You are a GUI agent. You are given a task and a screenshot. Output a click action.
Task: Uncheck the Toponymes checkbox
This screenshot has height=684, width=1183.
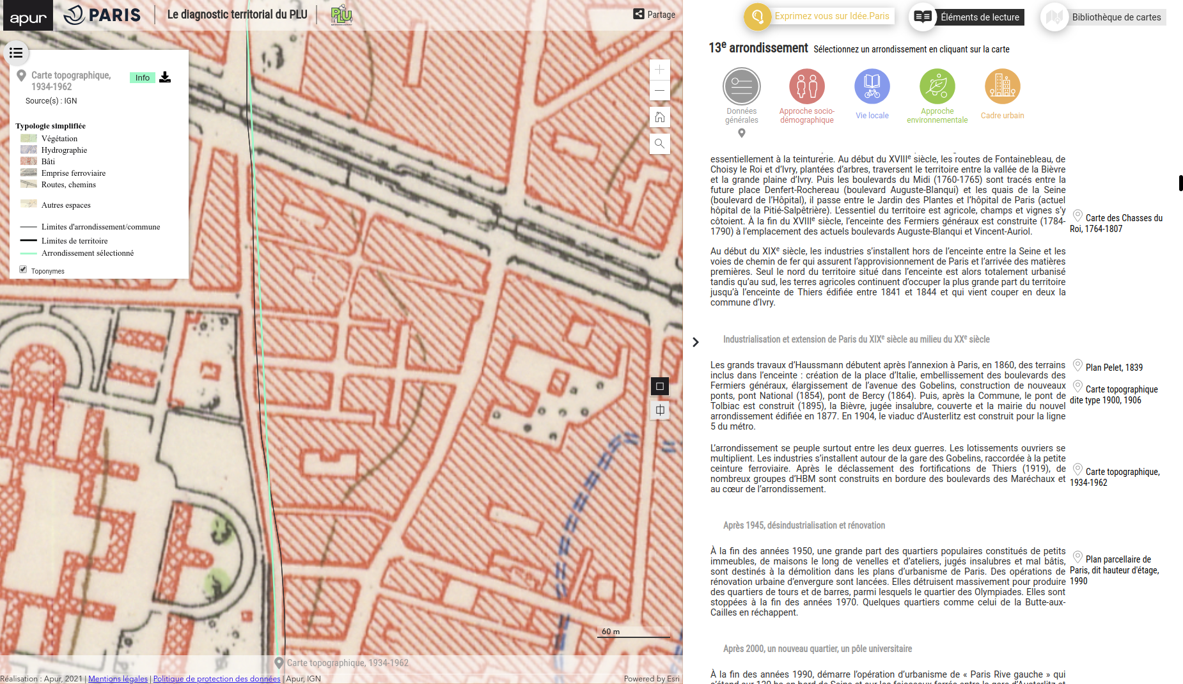coord(23,270)
